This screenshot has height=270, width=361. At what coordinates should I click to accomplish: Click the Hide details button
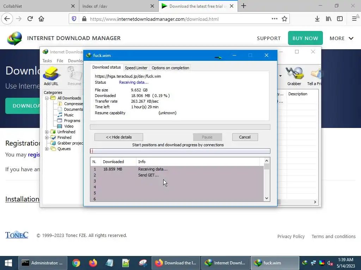coord(119,137)
